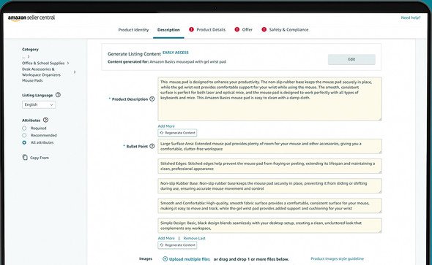Select the Required attributes radio button
The height and width of the screenshot is (265, 432).
[x=24, y=128]
